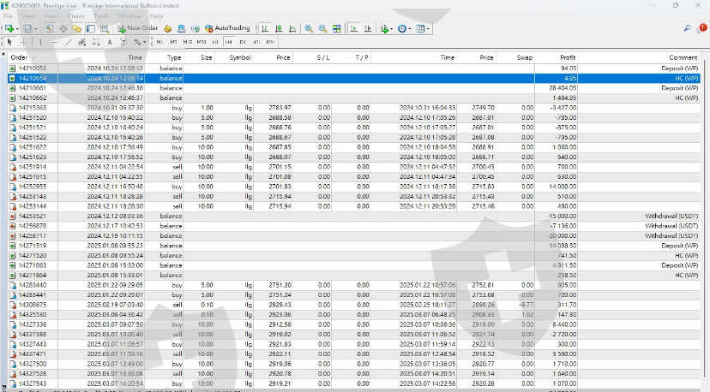Select the cursor arrow tool
Image resolution: width=710 pixels, height=392 pixels.
9,41
